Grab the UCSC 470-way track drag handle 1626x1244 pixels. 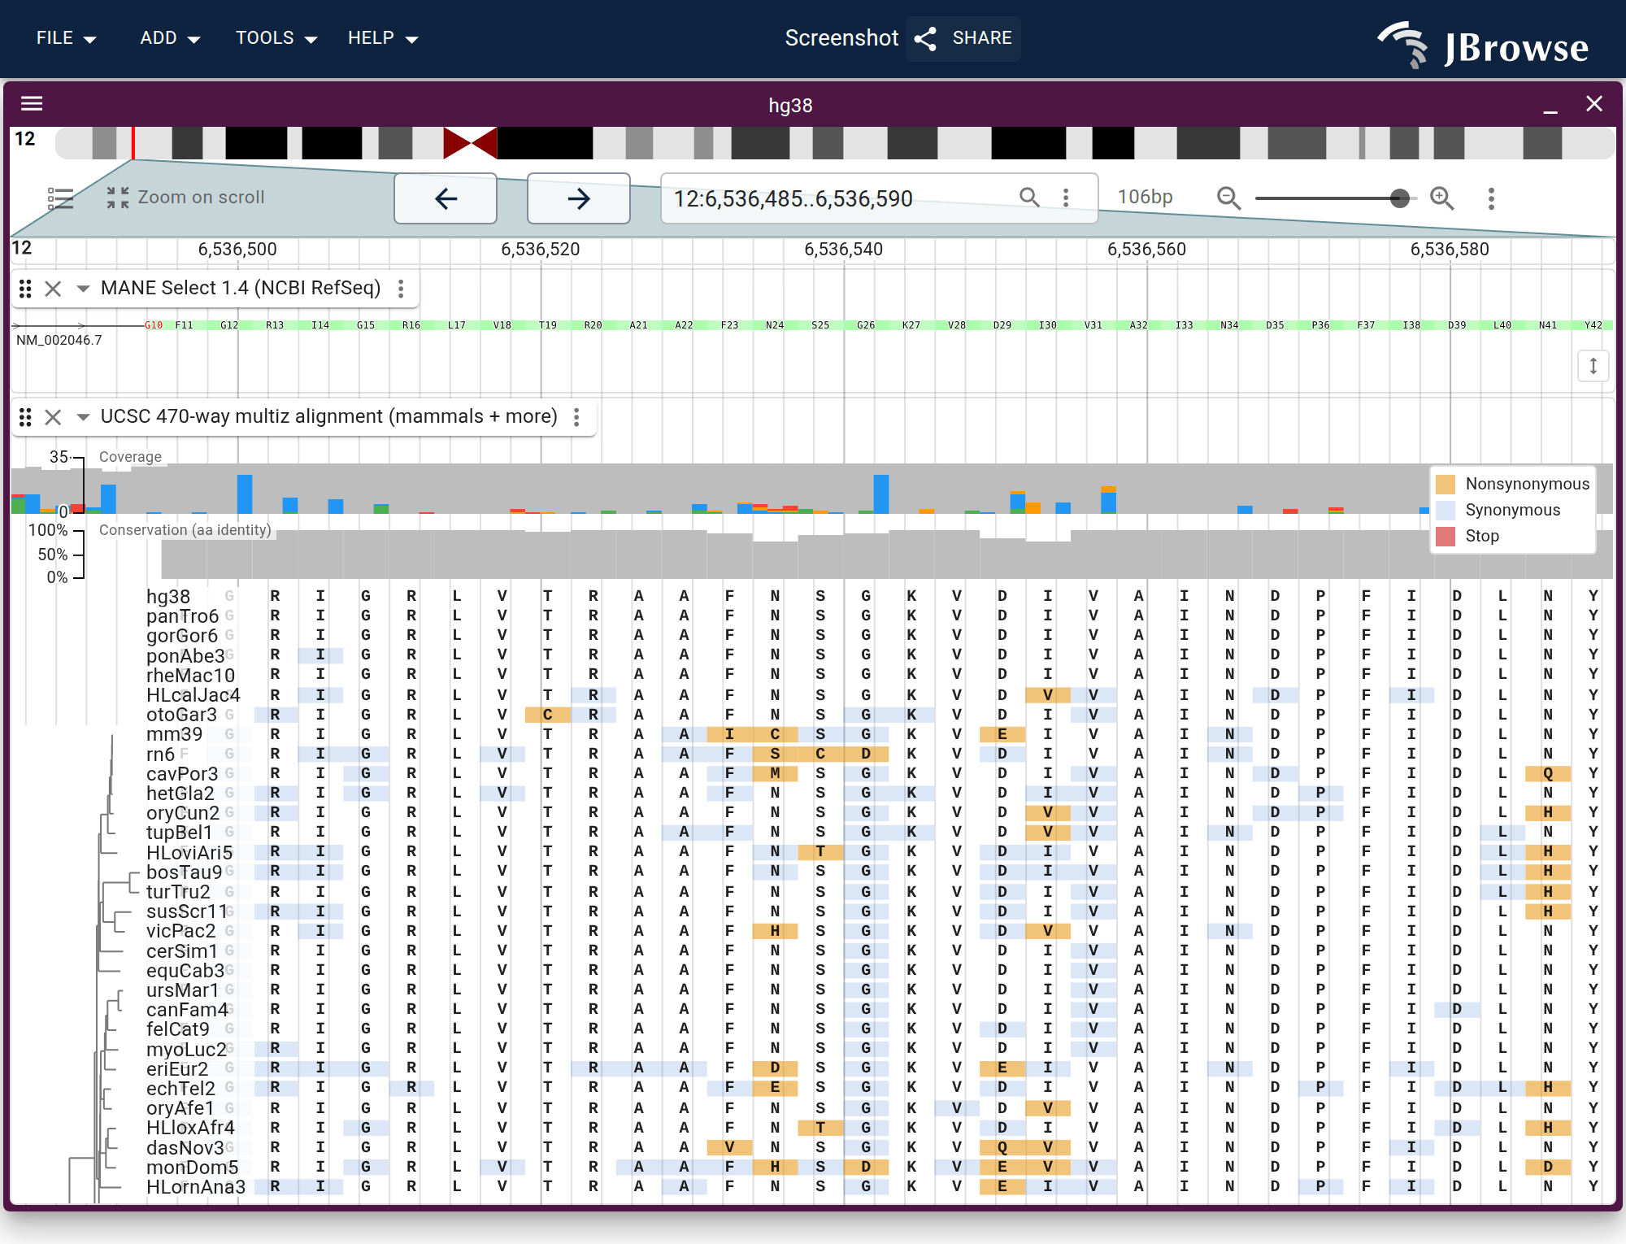coord(25,417)
